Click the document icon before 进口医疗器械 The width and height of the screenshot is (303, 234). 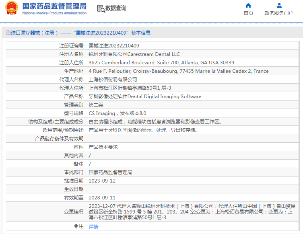[x=8, y=33]
